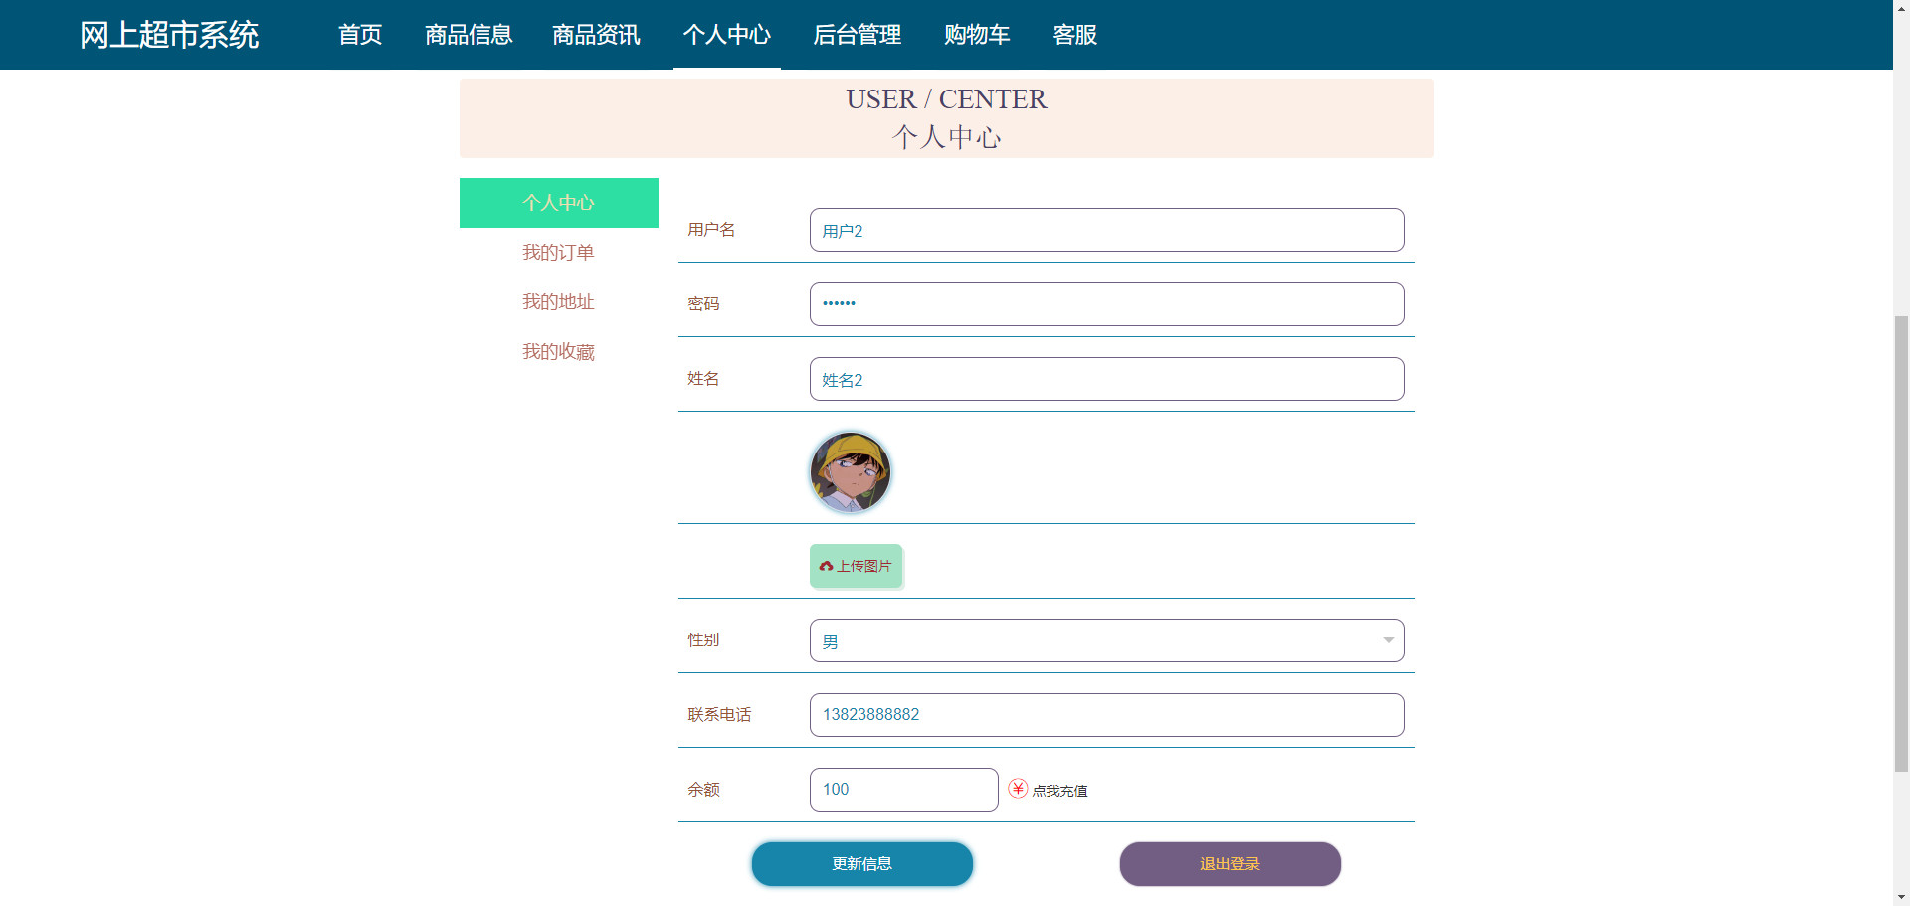Click the scrollbar down arrow
The height and width of the screenshot is (906, 1910).
tap(1901, 897)
